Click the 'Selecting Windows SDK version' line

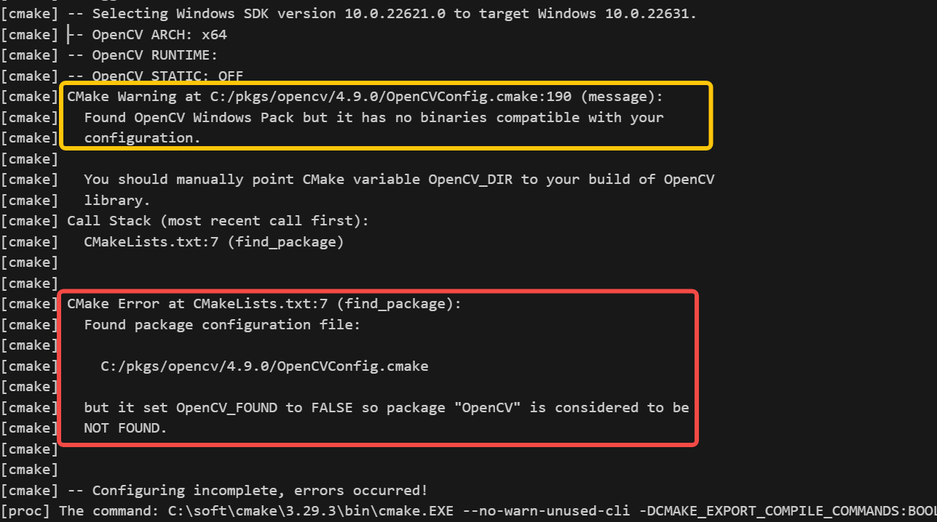click(x=381, y=13)
